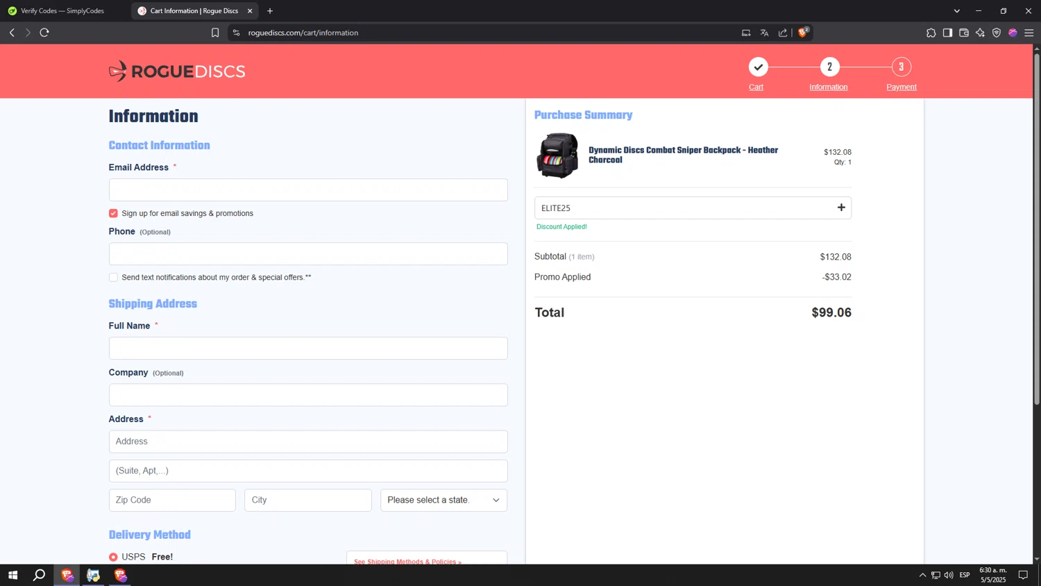1041x586 pixels.
Task: Open Brave Shields lion icon
Action: click(x=803, y=32)
